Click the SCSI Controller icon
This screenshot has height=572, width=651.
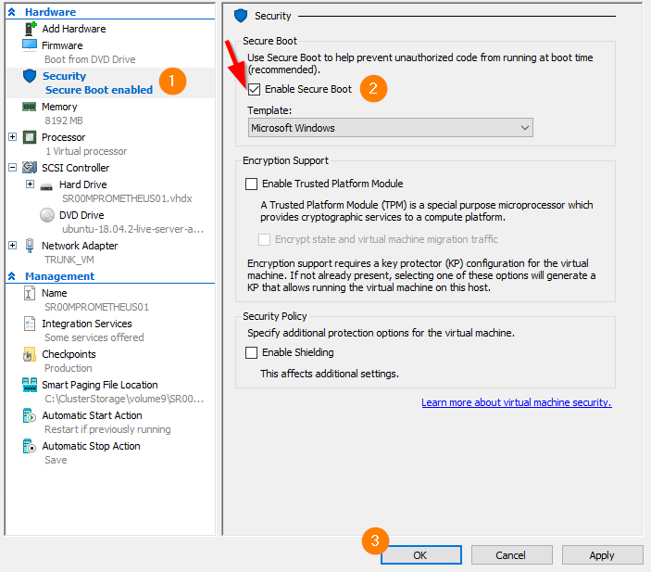[30, 168]
